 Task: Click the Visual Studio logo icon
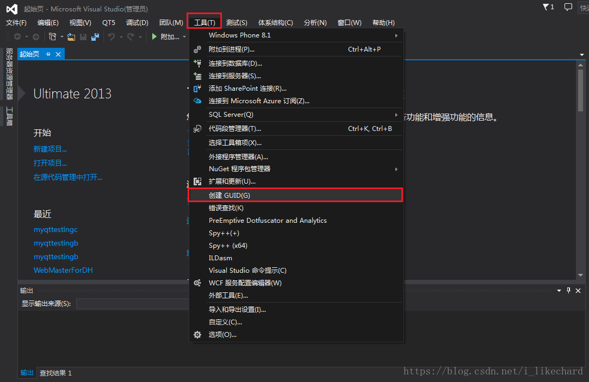pos(11,9)
